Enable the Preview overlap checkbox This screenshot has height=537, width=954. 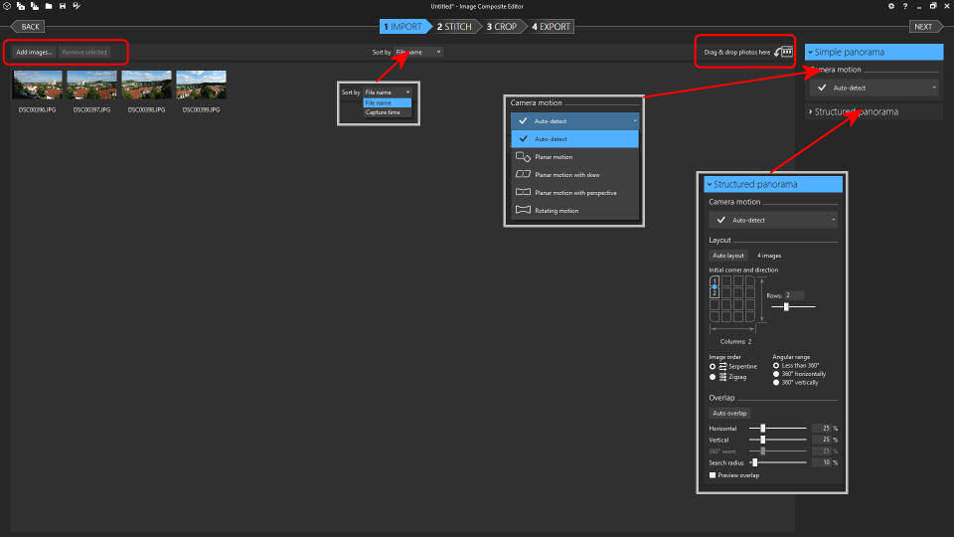(713, 475)
